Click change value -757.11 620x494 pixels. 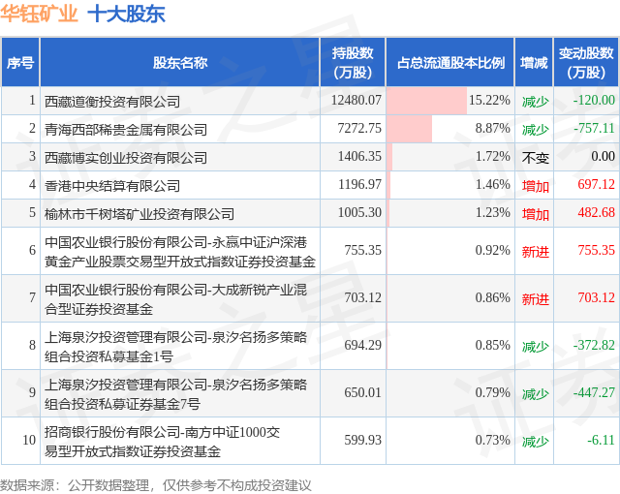pos(594,128)
